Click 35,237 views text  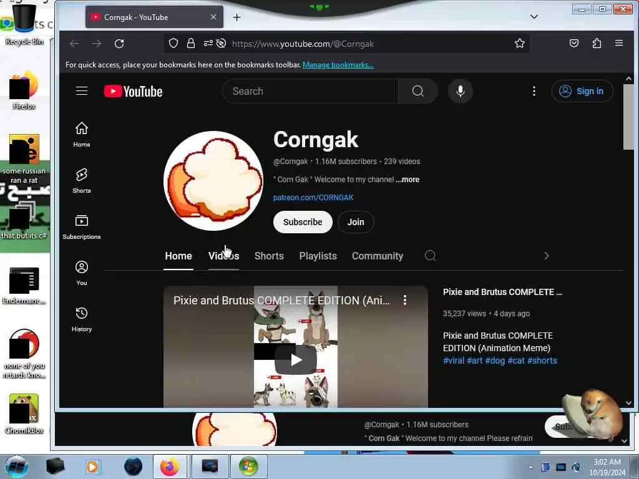[464, 314]
